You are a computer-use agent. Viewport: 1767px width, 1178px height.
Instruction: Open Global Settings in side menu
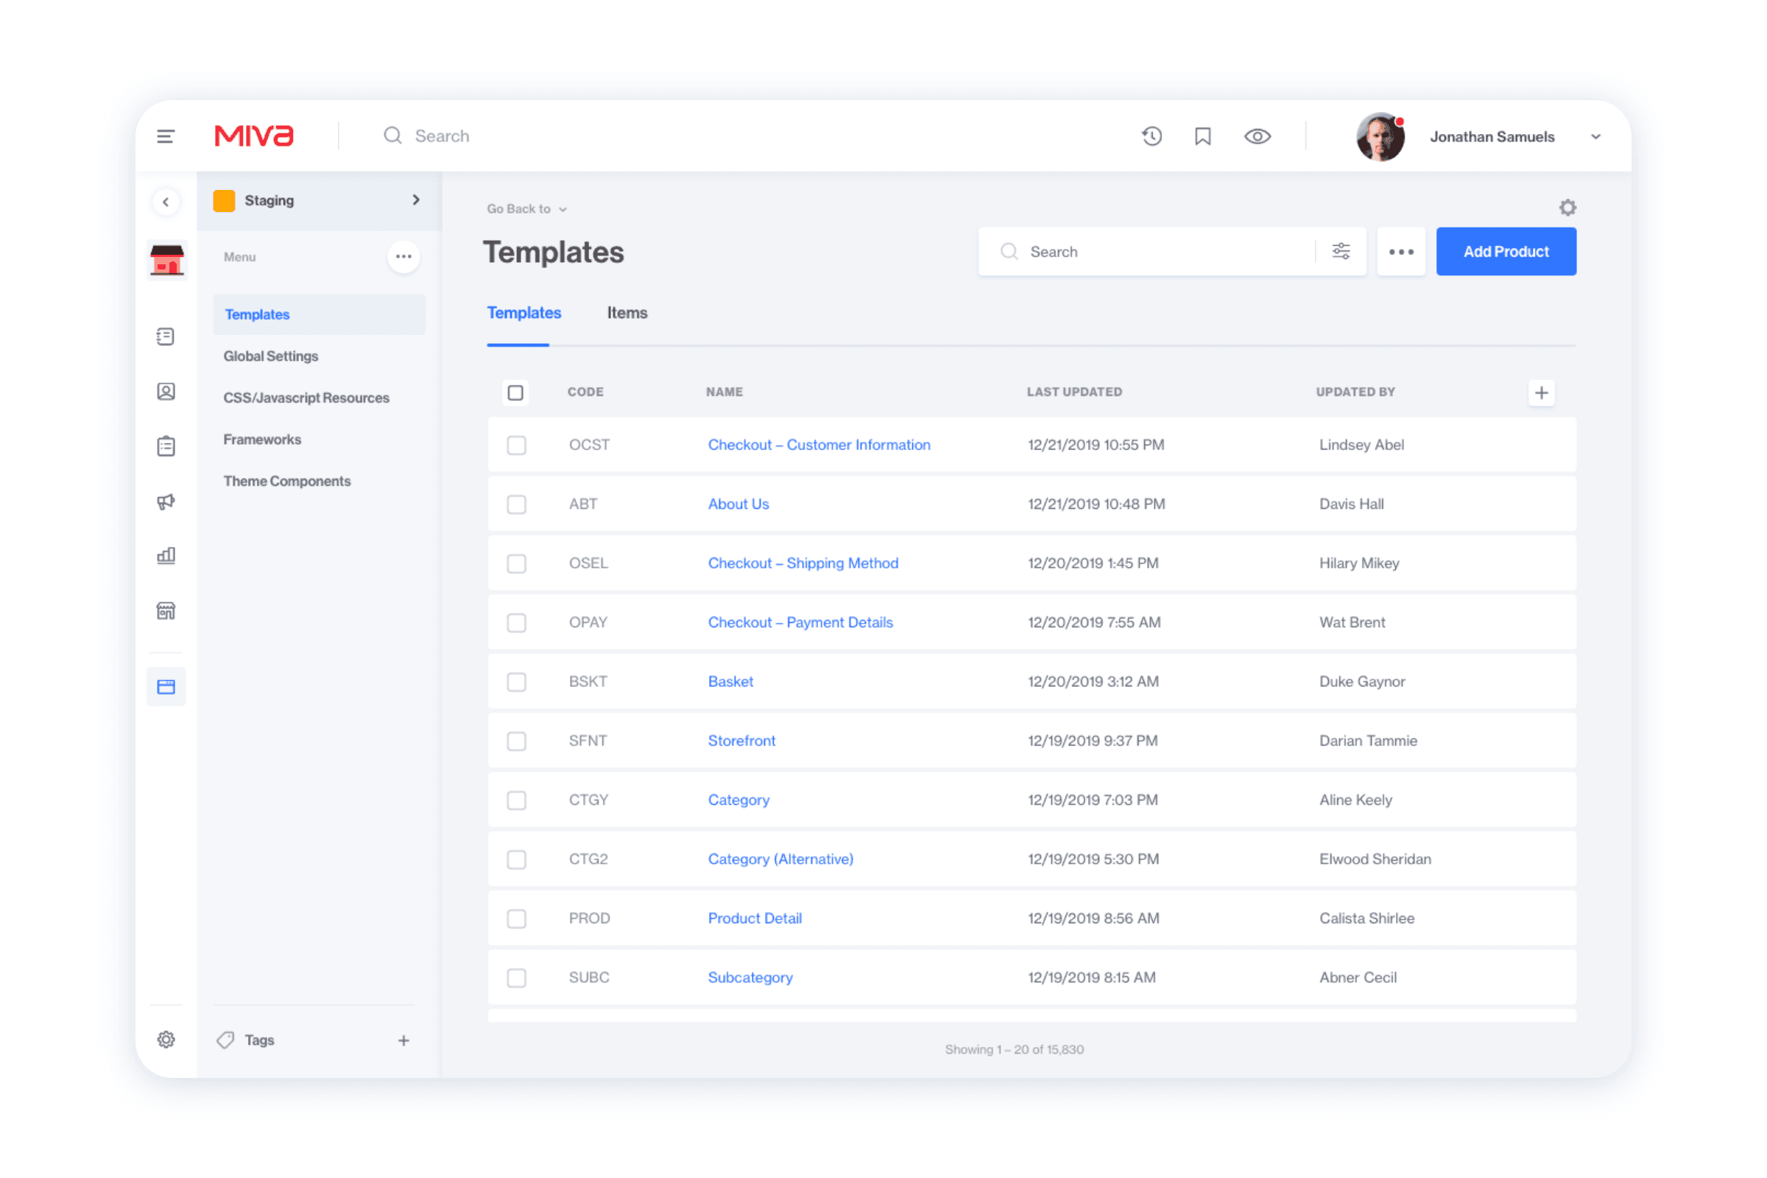pyautogui.click(x=270, y=356)
